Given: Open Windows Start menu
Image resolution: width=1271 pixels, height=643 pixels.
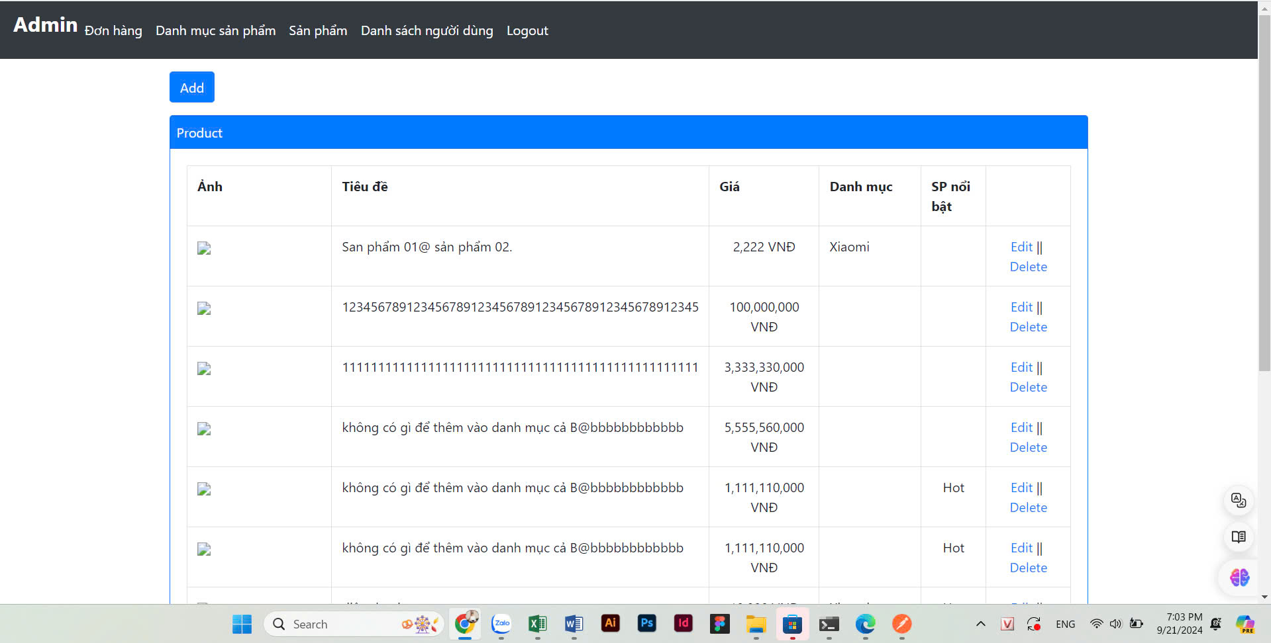Looking at the screenshot, I should (242, 624).
